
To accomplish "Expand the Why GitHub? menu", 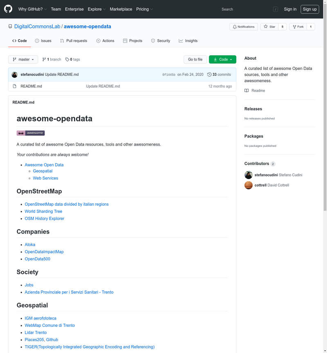I will pyautogui.click(x=32, y=9).
